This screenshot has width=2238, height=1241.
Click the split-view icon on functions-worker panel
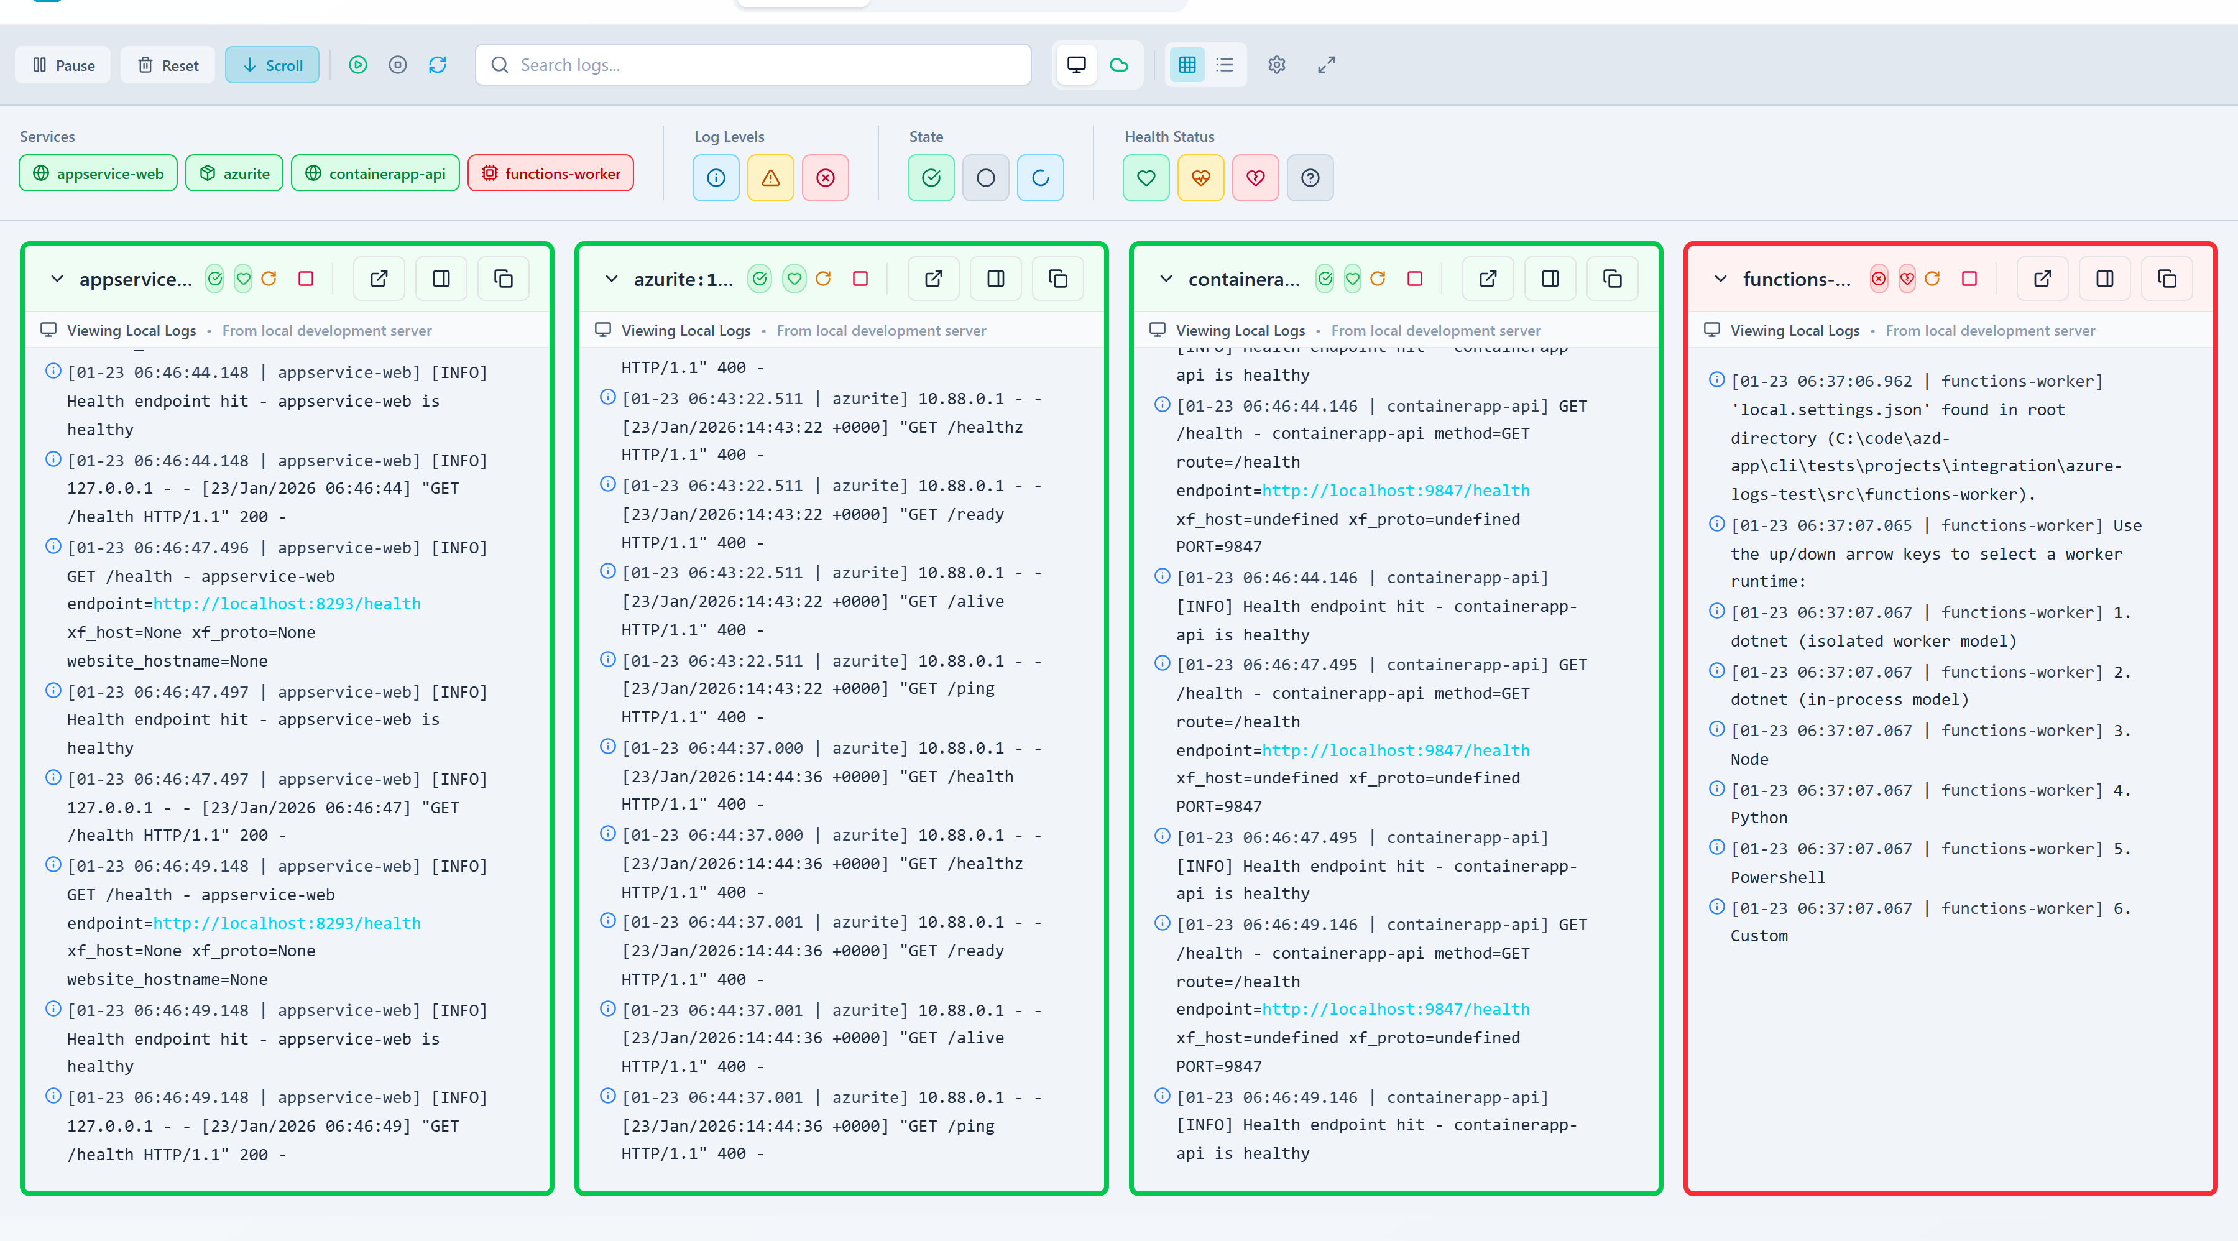tap(2105, 278)
